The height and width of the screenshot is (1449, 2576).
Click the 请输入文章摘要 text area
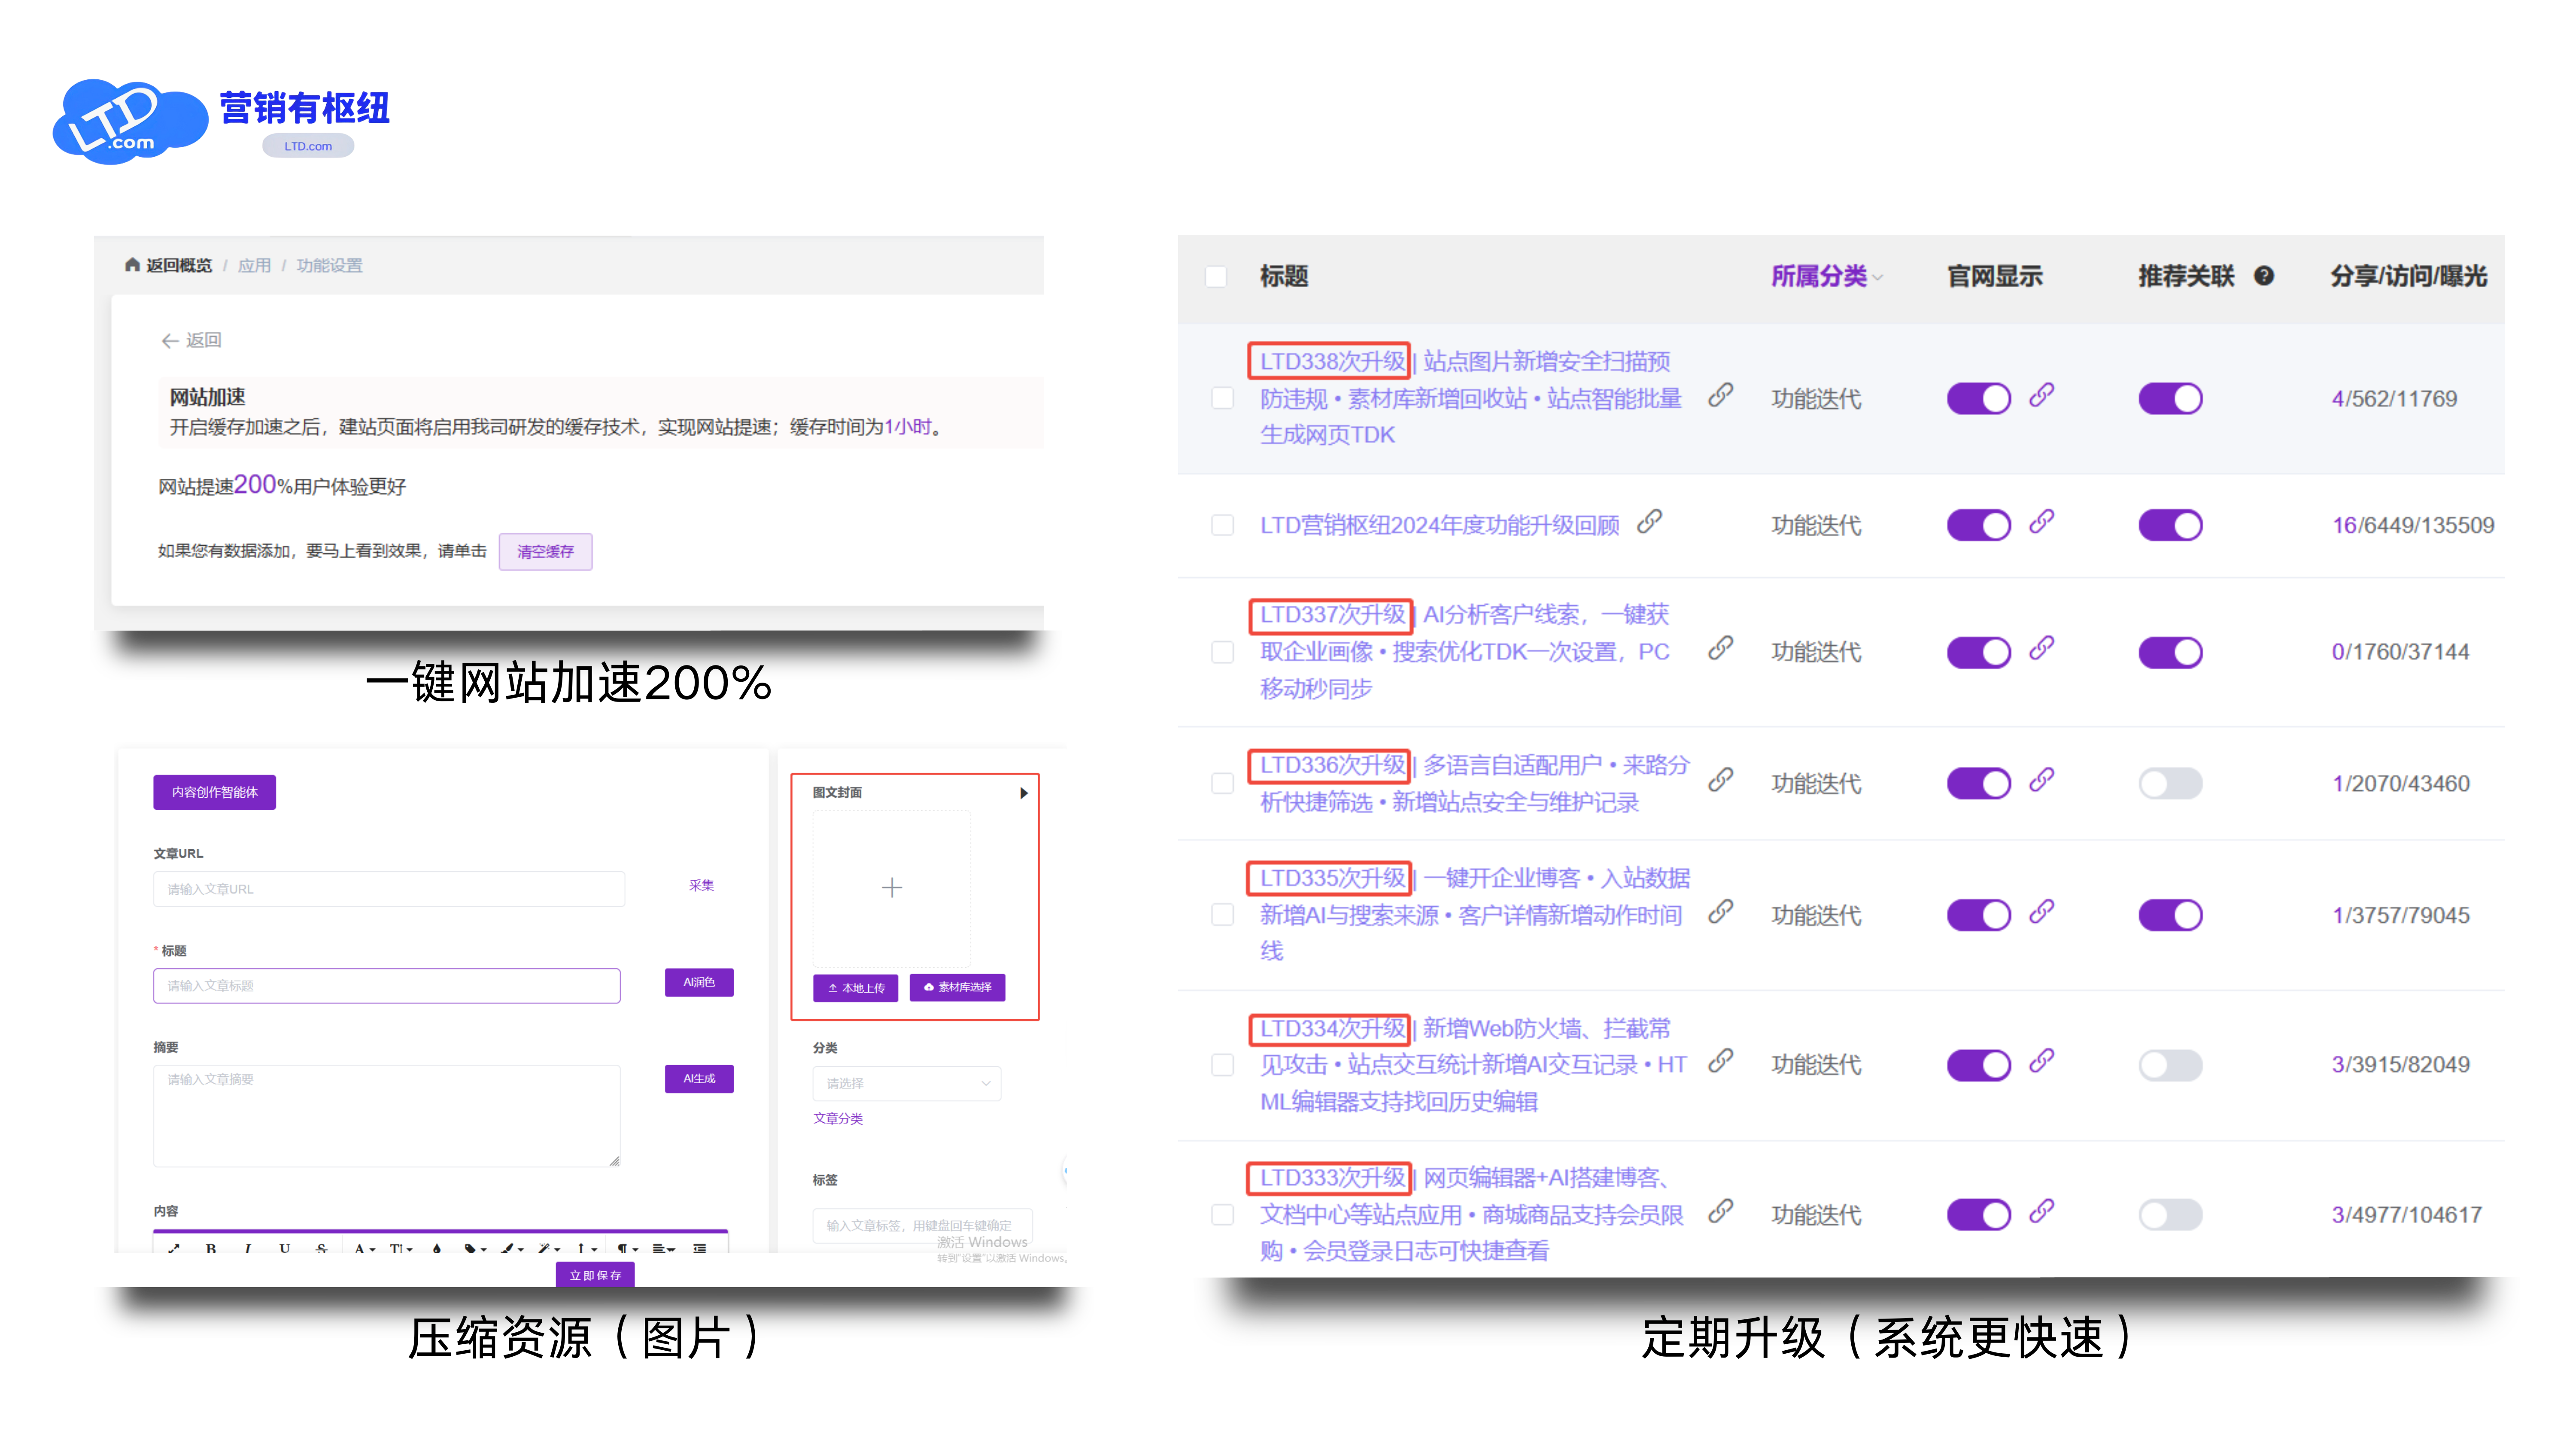tap(387, 1115)
